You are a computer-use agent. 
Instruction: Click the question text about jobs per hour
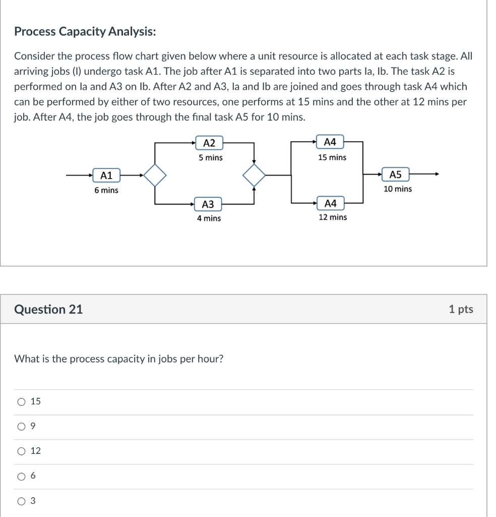point(119,358)
